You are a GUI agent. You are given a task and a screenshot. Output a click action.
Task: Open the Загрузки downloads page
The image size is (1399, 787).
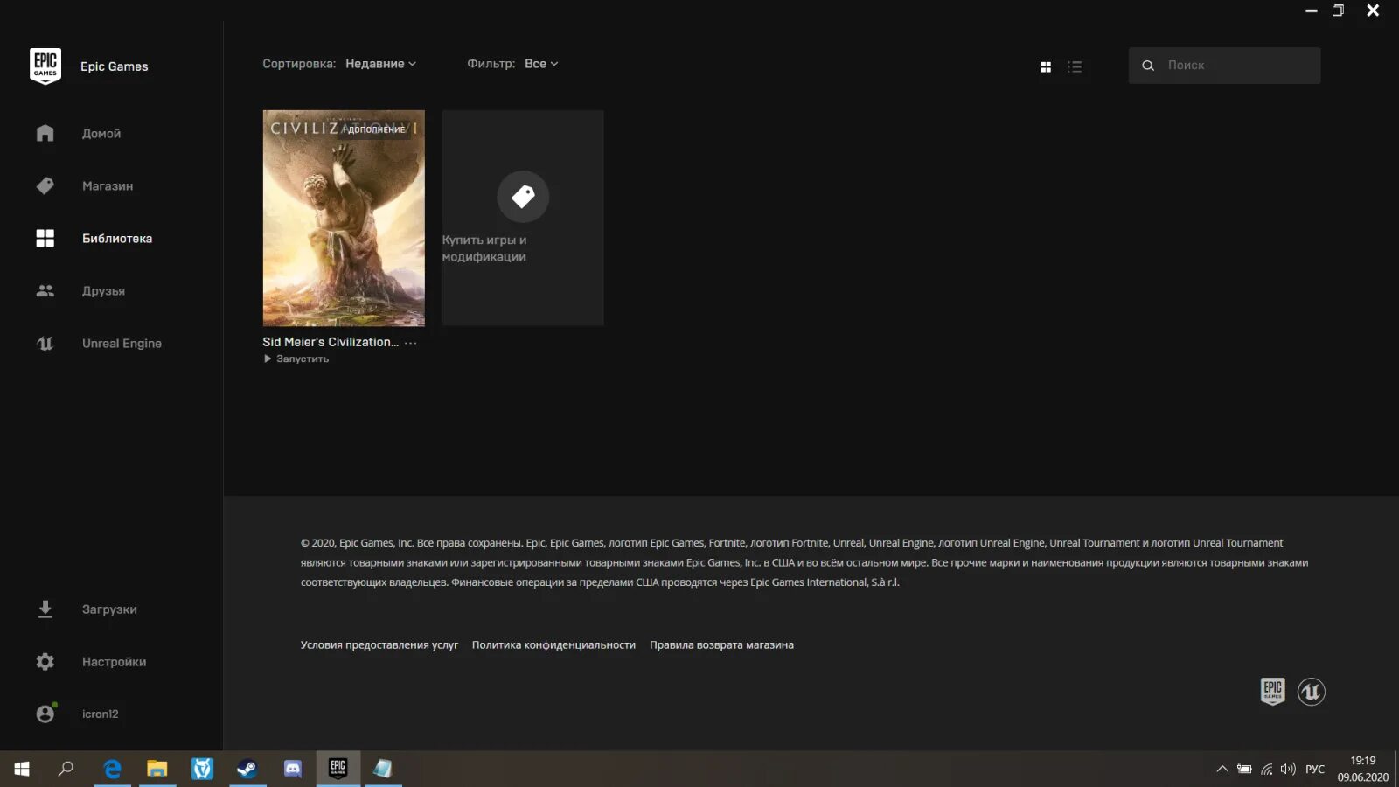pyautogui.click(x=109, y=609)
